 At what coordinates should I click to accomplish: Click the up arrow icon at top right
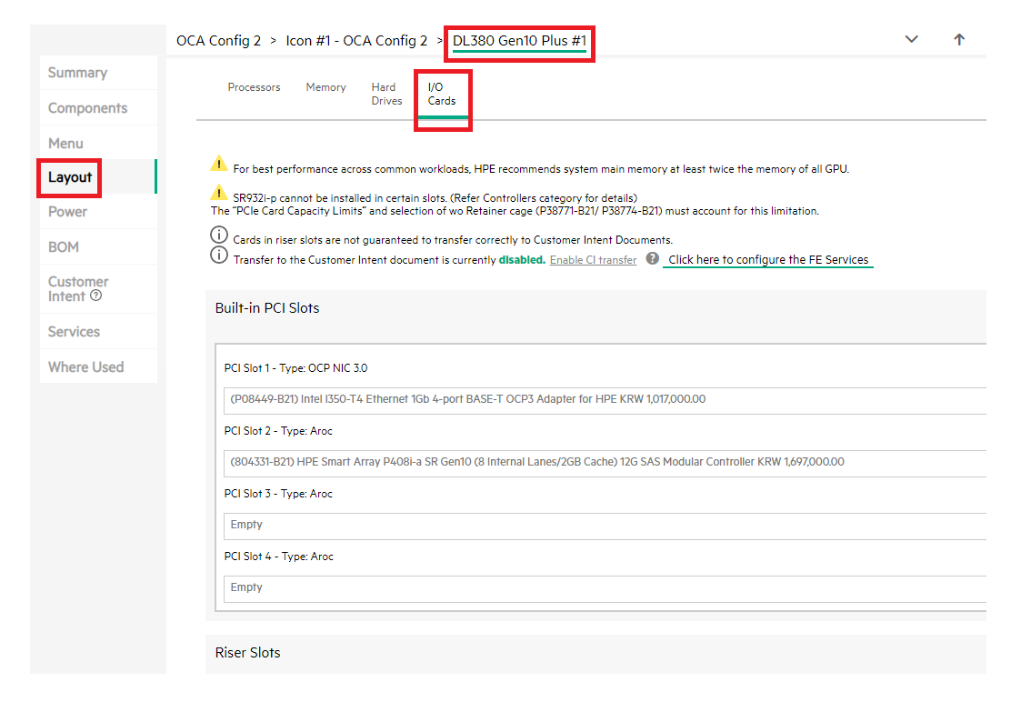click(958, 40)
